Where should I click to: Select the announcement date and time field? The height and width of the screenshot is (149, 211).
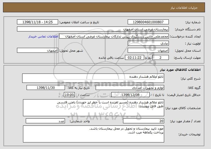[38, 22]
